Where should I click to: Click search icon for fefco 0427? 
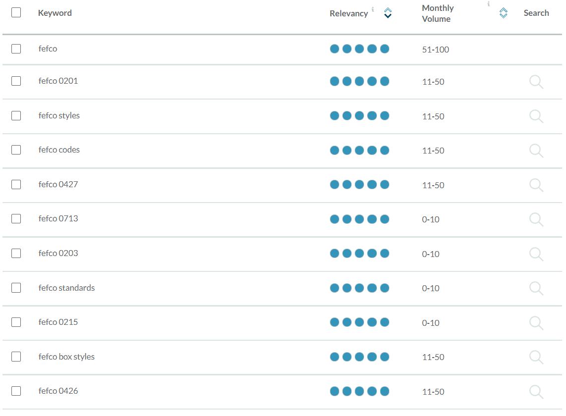(x=536, y=185)
